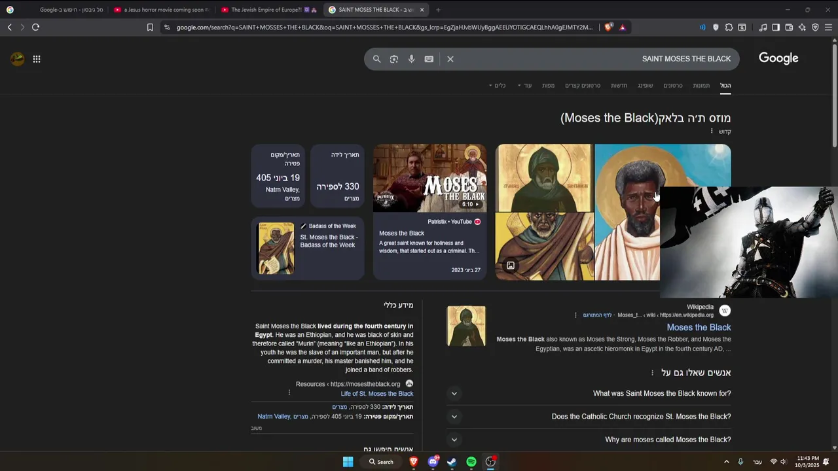
Task: Go back with the browser back arrow
Action: tap(9, 27)
